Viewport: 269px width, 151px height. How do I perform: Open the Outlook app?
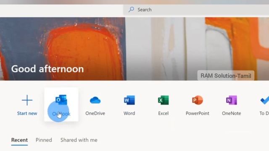(61, 104)
